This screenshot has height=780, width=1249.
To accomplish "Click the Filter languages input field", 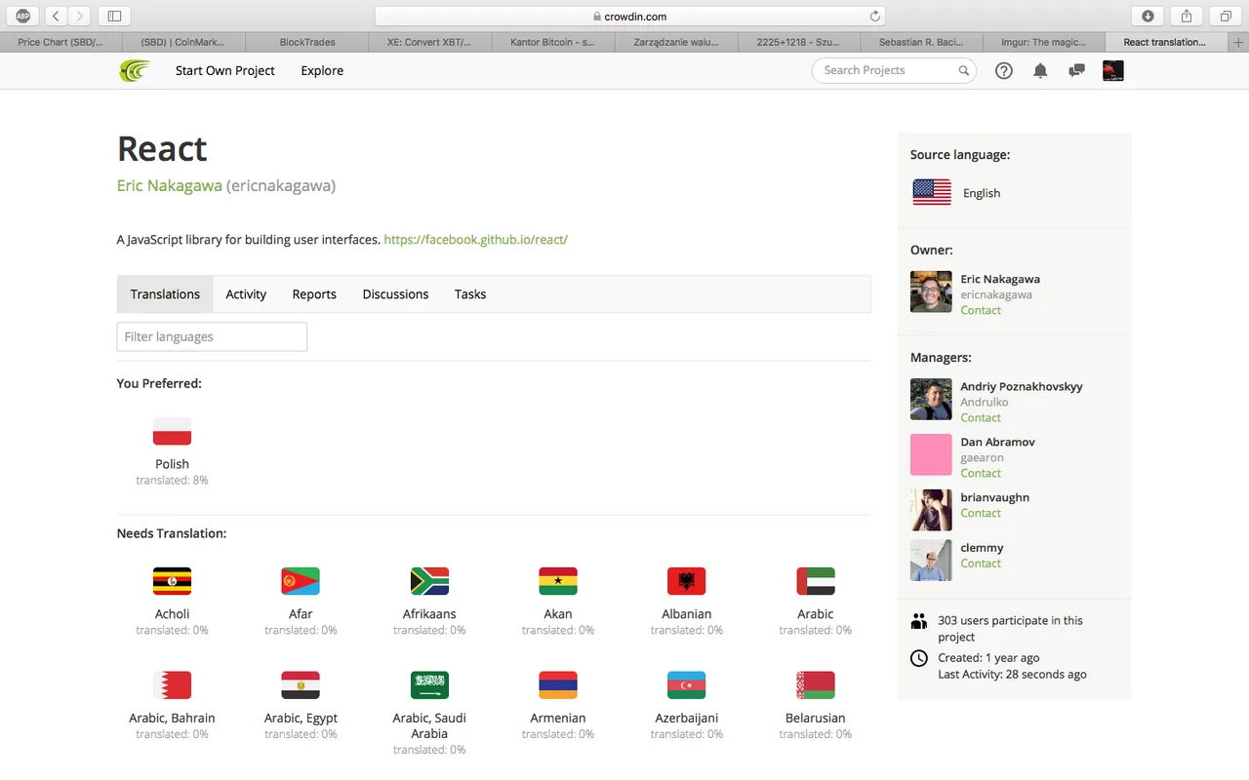I will [212, 336].
